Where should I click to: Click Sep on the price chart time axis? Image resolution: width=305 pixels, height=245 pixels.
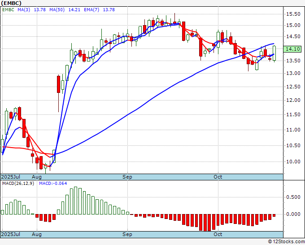click(127, 177)
